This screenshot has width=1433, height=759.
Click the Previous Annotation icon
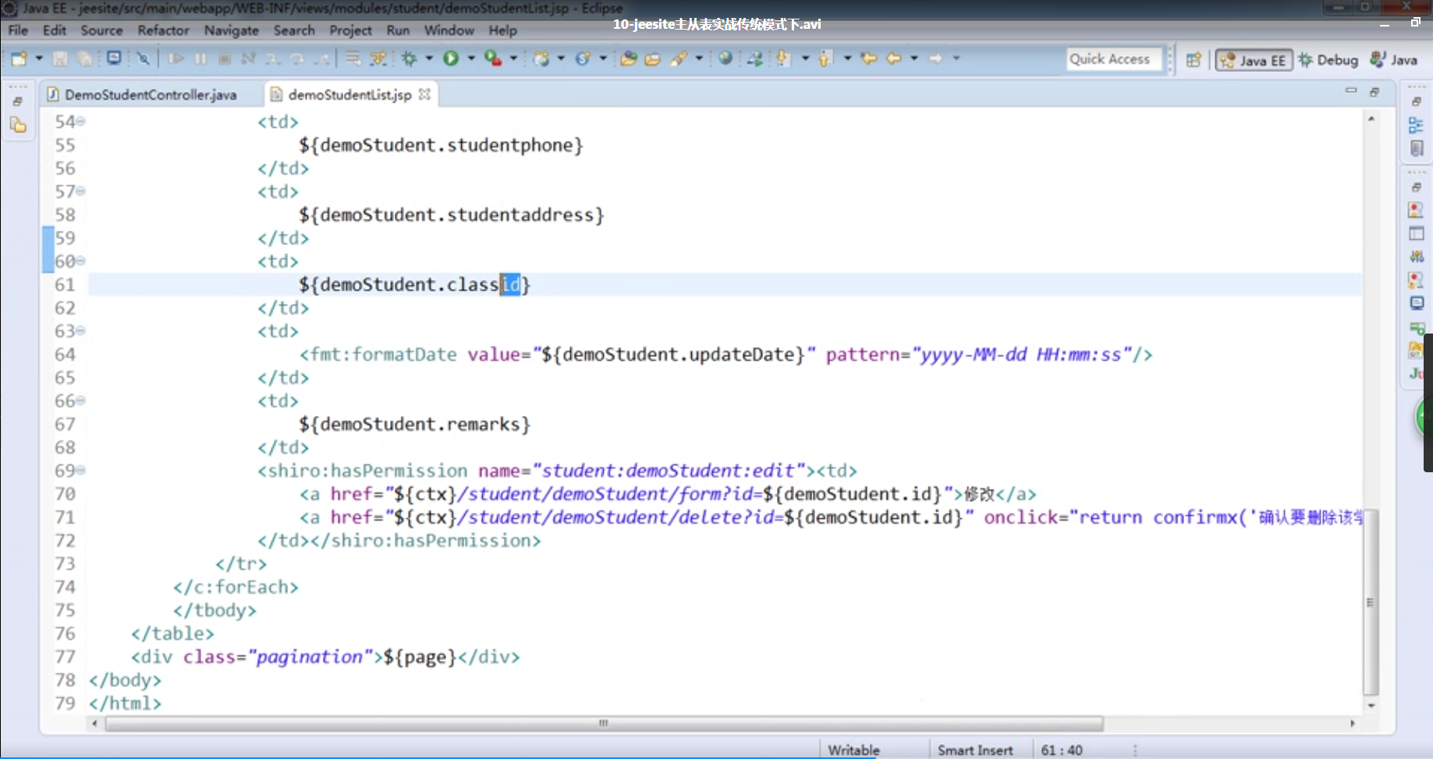tap(825, 58)
